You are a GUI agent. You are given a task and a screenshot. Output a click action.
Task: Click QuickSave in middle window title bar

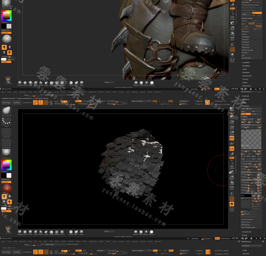[194, 89]
